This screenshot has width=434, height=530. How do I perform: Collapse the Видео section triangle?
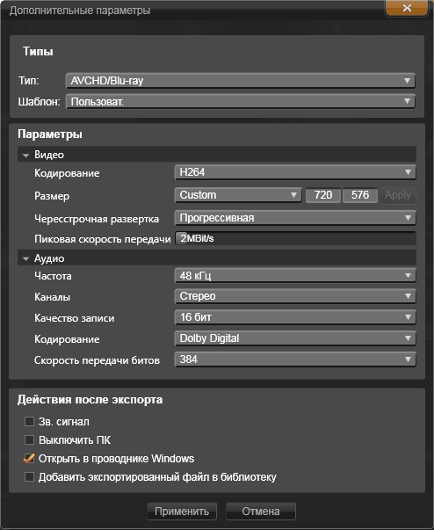click(25, 156)
